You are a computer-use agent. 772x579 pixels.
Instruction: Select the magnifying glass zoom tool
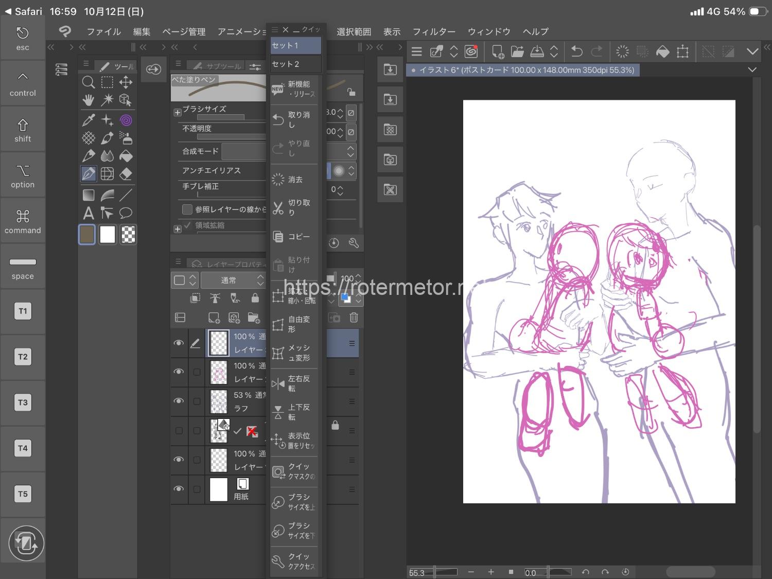click(88, 82)
